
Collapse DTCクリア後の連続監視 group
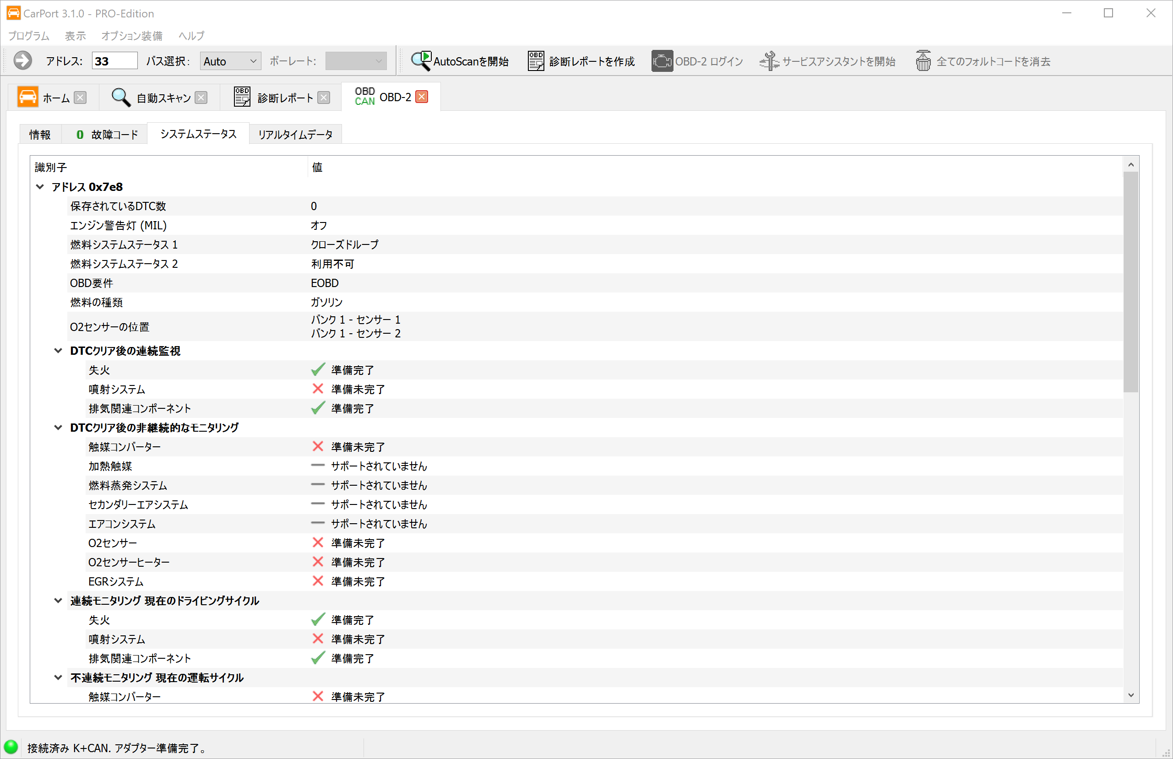click(58, 351)
